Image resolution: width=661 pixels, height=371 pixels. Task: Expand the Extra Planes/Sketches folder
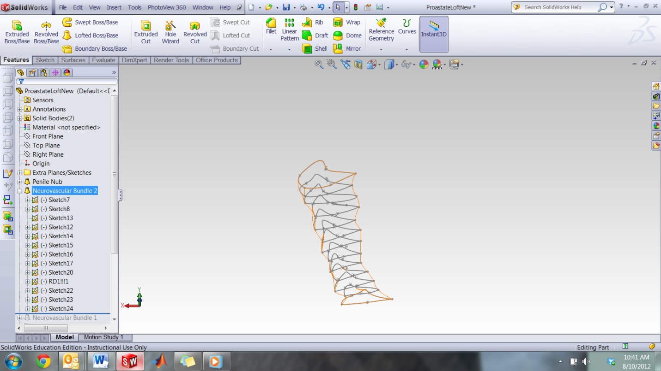click(20, 173)
